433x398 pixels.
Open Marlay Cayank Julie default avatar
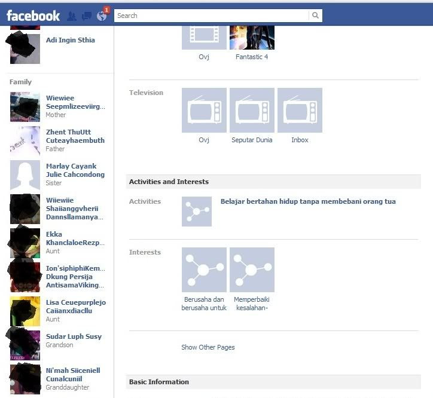pos(25,175)
